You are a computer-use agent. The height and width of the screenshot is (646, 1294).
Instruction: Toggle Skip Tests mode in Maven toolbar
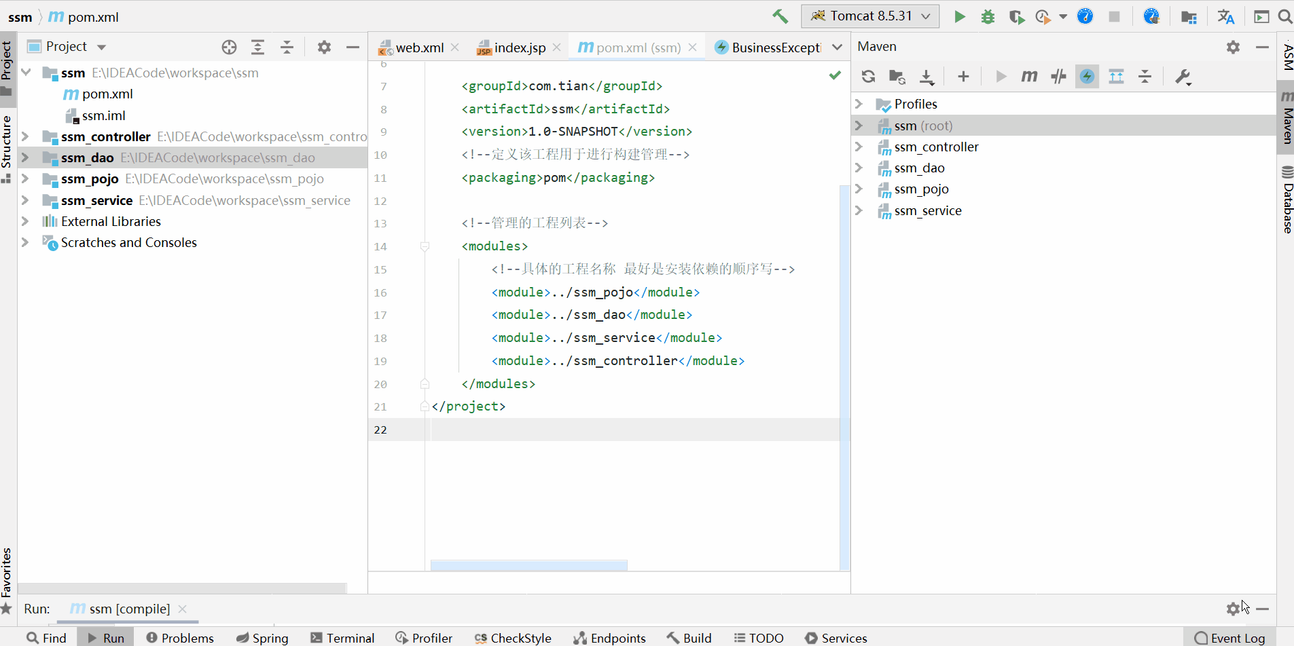click(x=1088, y=77)
